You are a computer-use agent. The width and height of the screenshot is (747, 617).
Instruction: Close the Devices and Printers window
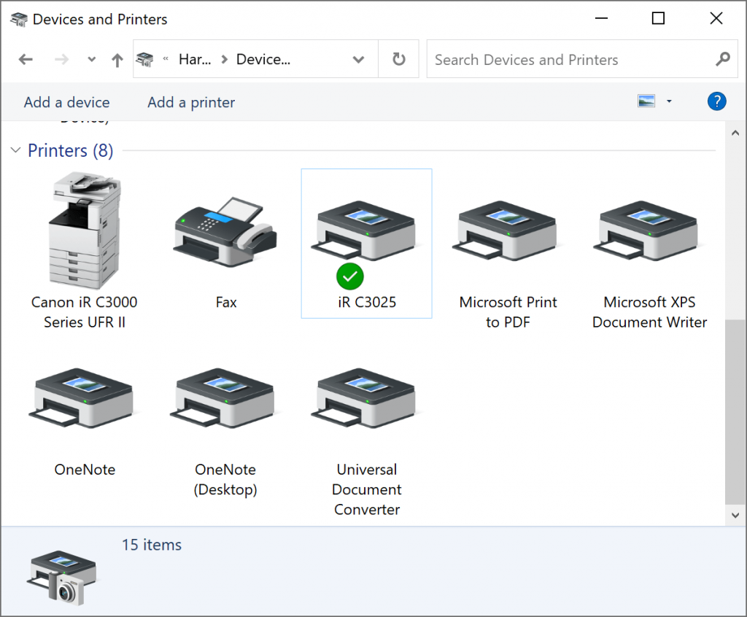pyautogui.click(x=716, y=18)
